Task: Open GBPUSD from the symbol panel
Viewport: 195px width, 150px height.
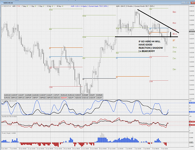Action: coord(50,98)
